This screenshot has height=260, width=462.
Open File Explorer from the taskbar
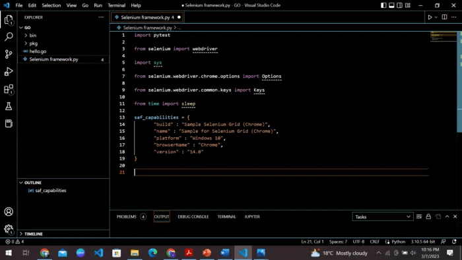click(x=135, y=253)
